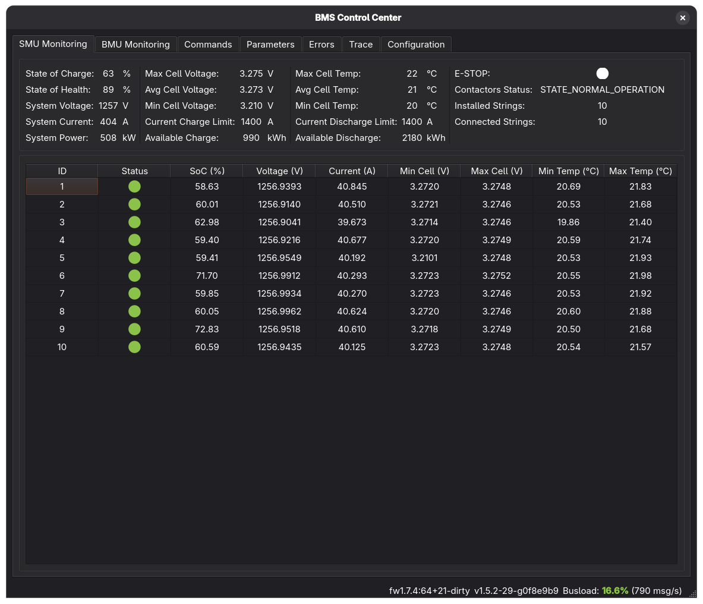Click green status indicator of string 2
Screen dimensions: 703x604
pos(134,205)
